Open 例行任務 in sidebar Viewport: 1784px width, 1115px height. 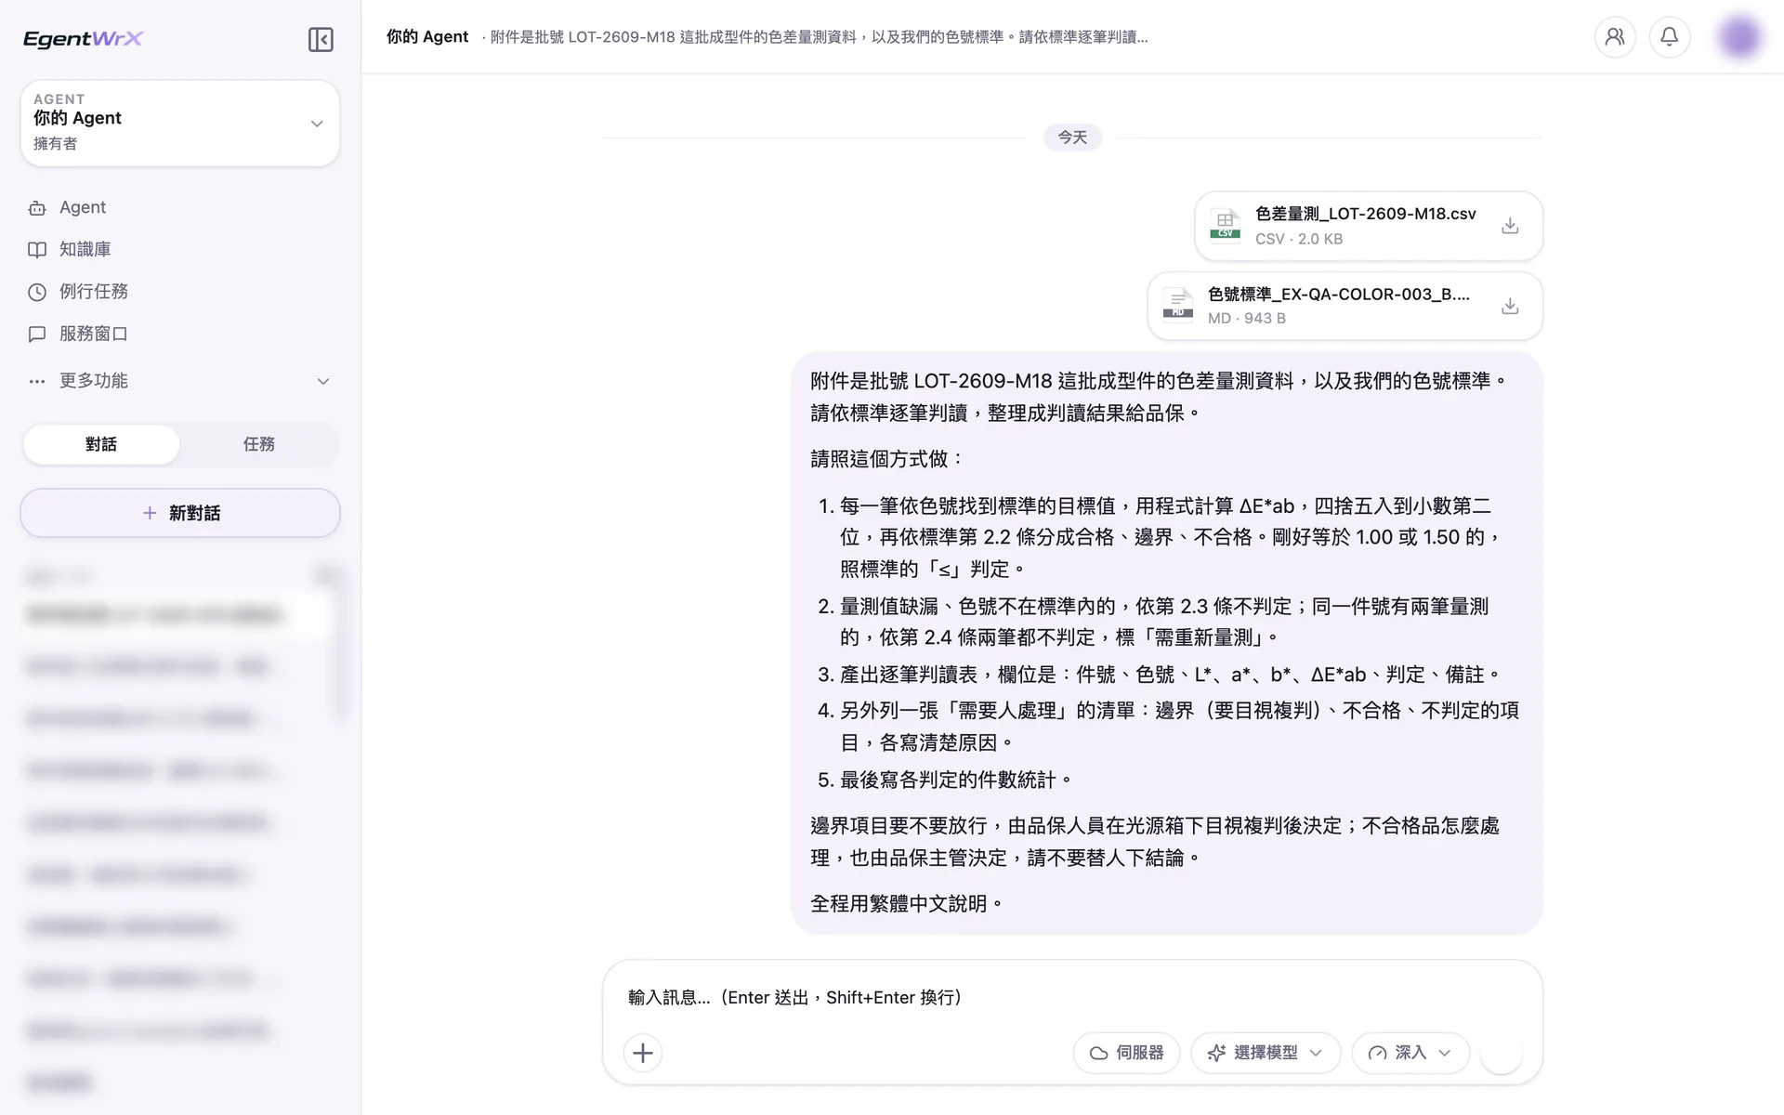[x=180, y=292]
